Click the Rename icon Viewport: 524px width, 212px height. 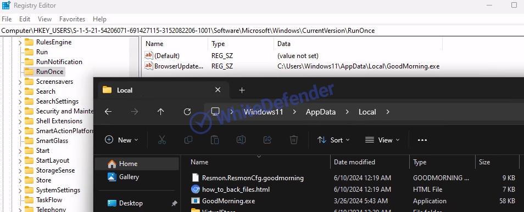coord(241,140)
